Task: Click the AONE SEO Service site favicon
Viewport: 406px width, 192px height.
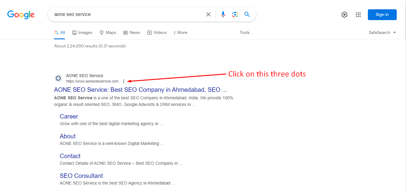Action: coord(58,78)
